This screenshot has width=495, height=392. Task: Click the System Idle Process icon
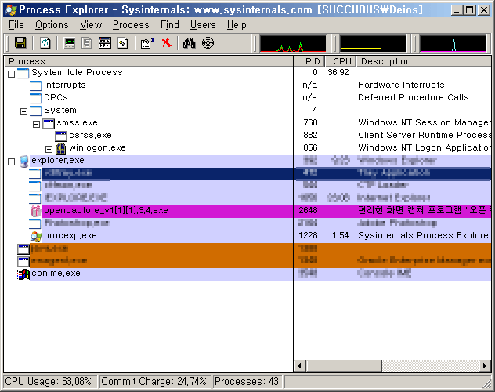coord(23,73)
